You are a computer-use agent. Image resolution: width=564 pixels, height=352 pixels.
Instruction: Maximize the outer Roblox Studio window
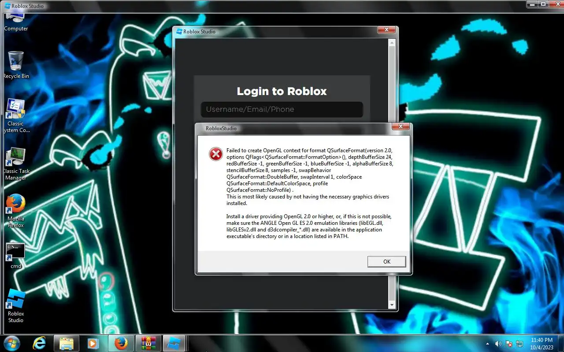(544, 4)
